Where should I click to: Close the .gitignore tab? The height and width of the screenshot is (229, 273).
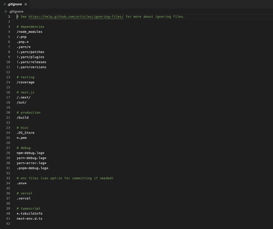(26, 4)
